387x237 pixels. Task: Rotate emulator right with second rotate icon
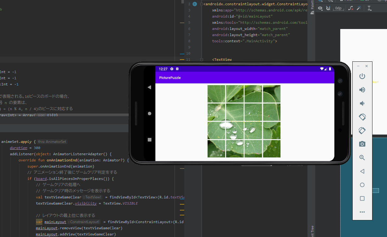point(362,130)
